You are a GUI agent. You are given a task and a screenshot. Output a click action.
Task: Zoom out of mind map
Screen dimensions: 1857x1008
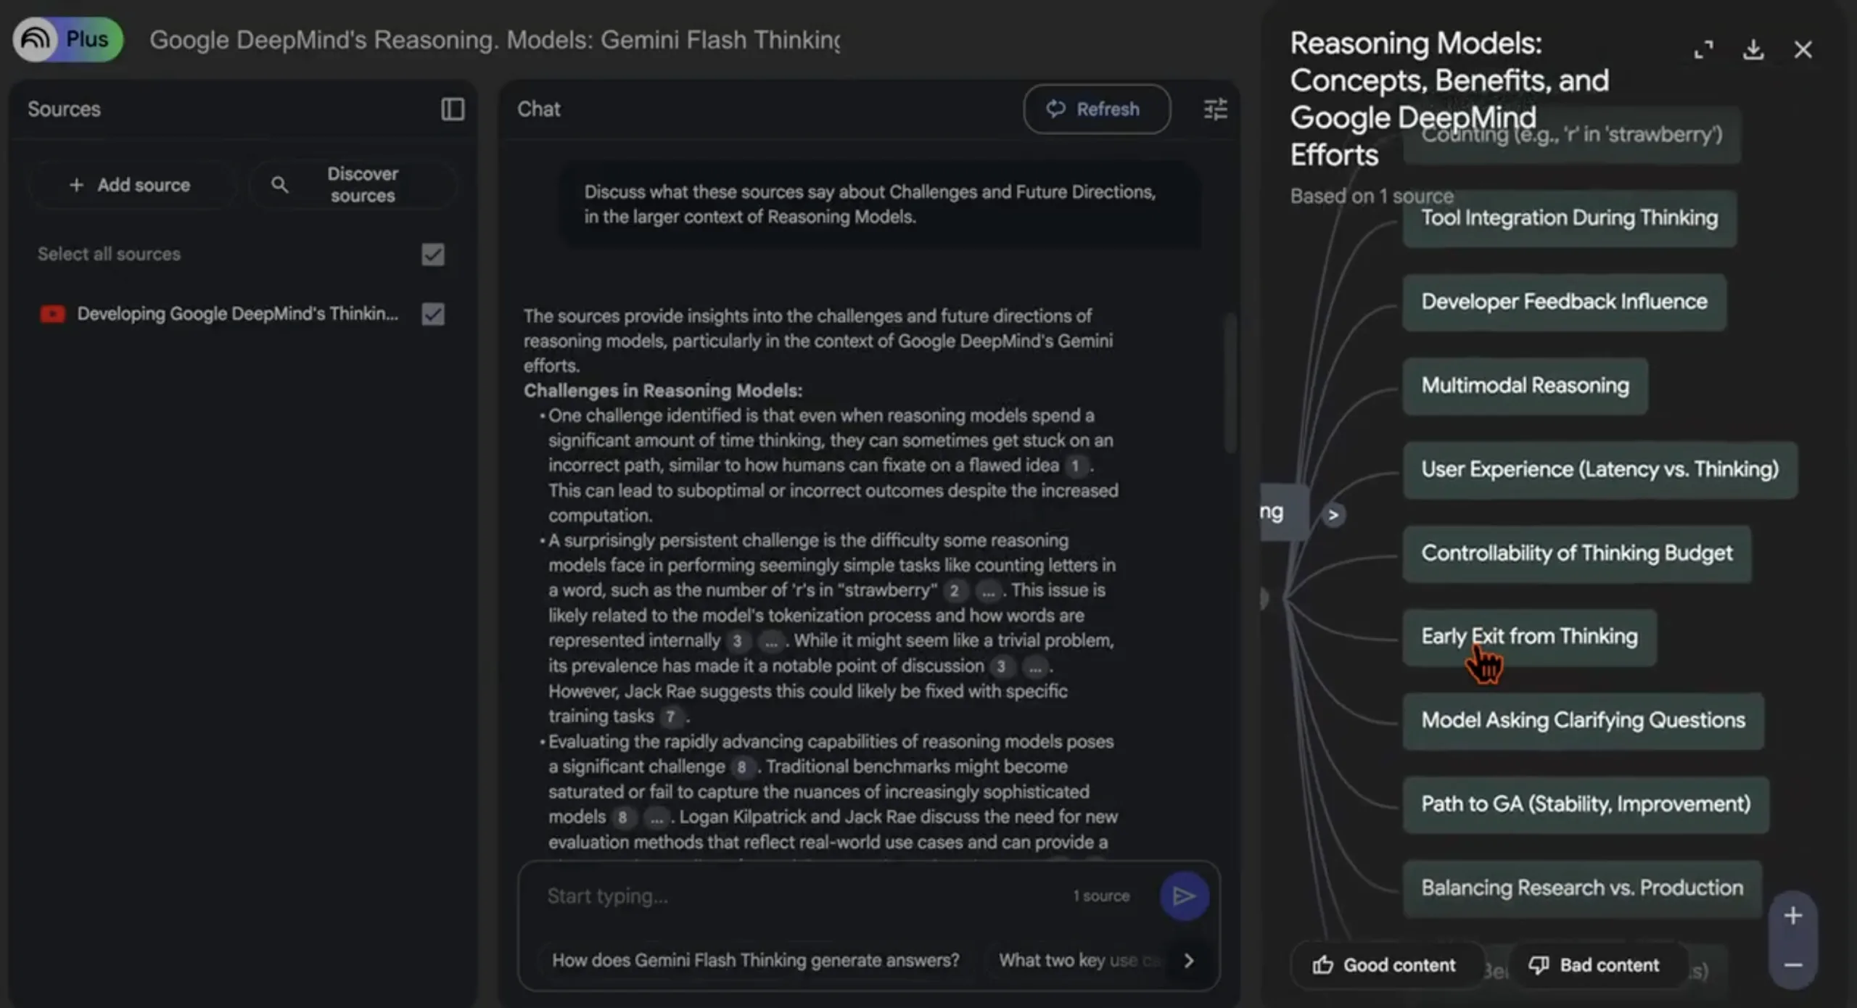(x=1792, y=964)
